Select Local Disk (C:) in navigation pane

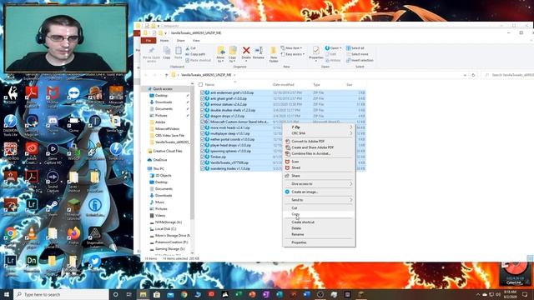165,229
